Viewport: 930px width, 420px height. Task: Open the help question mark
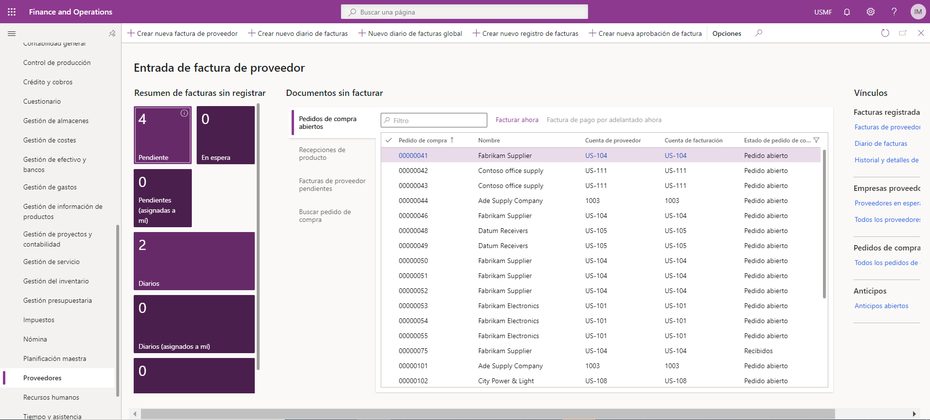(x=894, y=12)
